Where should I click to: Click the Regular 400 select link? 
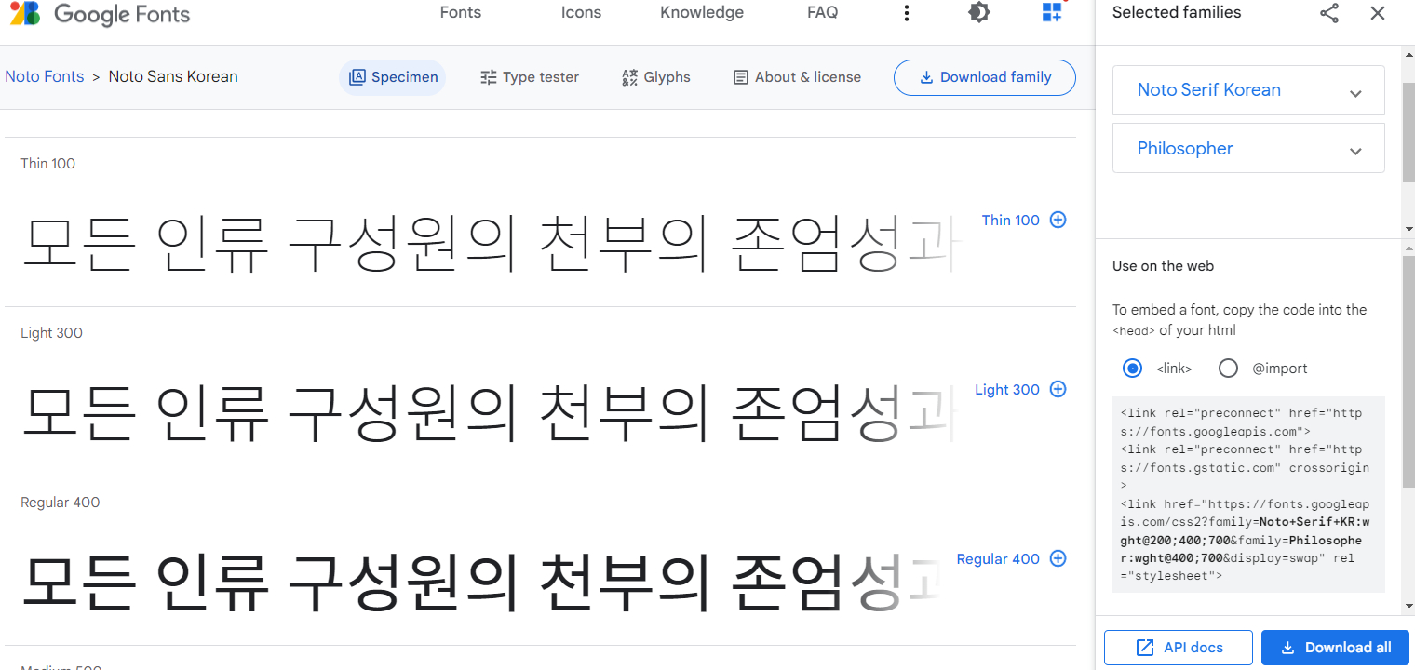998,559
